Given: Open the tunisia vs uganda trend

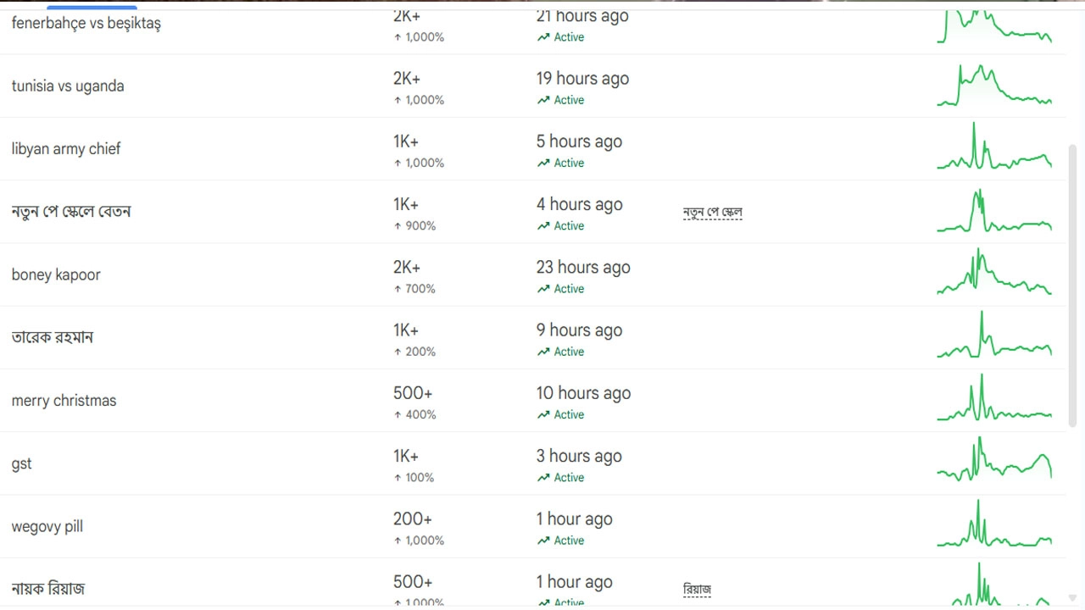Looking at the screenshot, I should coord(68,86).
